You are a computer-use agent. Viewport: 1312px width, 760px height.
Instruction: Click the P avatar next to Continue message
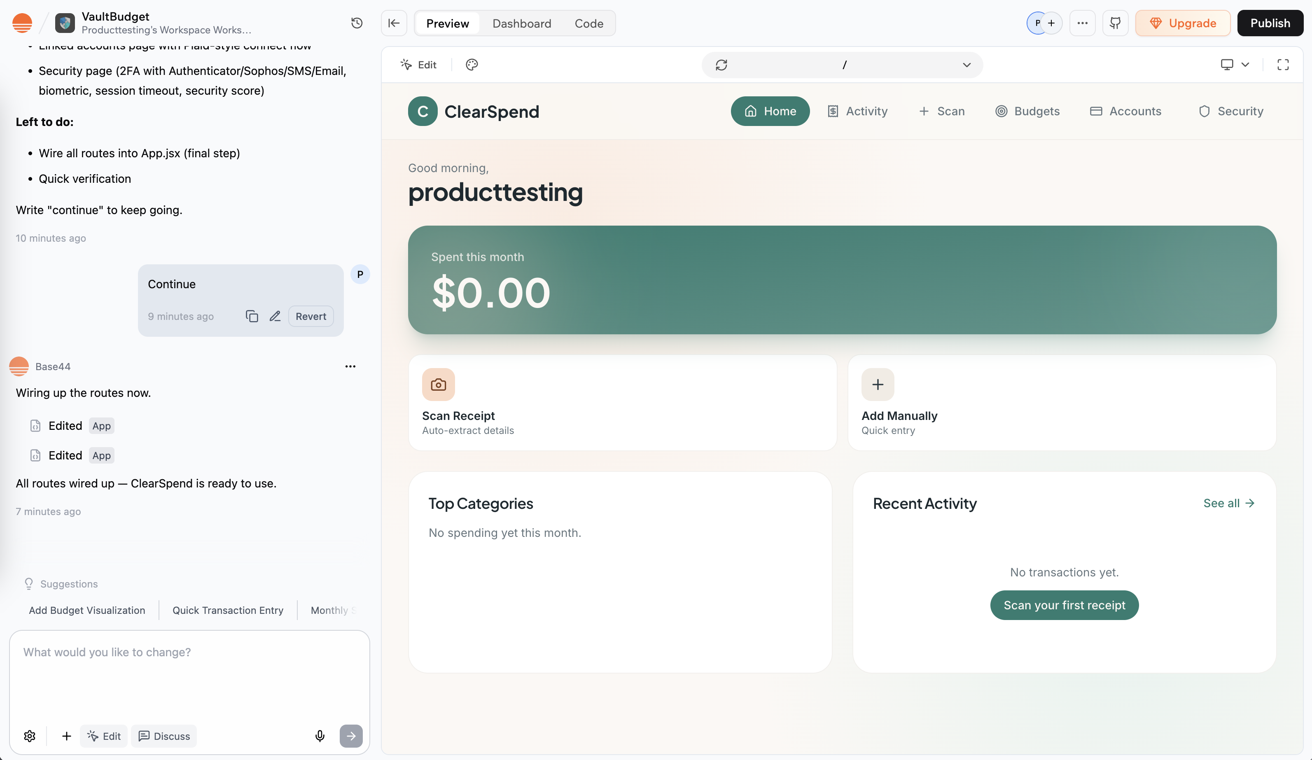(360, 274)
